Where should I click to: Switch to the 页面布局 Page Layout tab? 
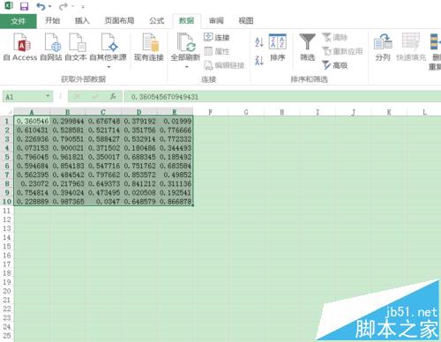119,20
